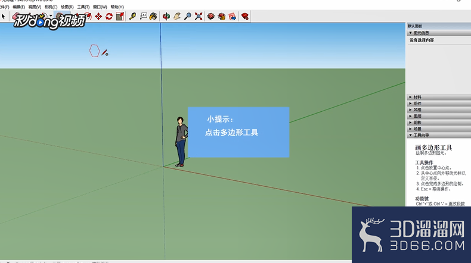471x263 pixels.
Task: Open the Extension Manager ruby icon
Action: click(245, 16)
